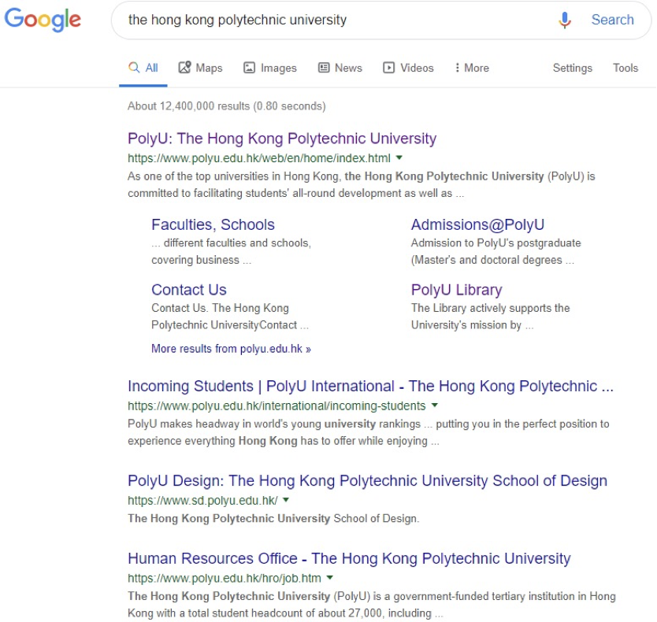Open the Contact Us sitelink
657x622 pixels.
coord(189,290)
